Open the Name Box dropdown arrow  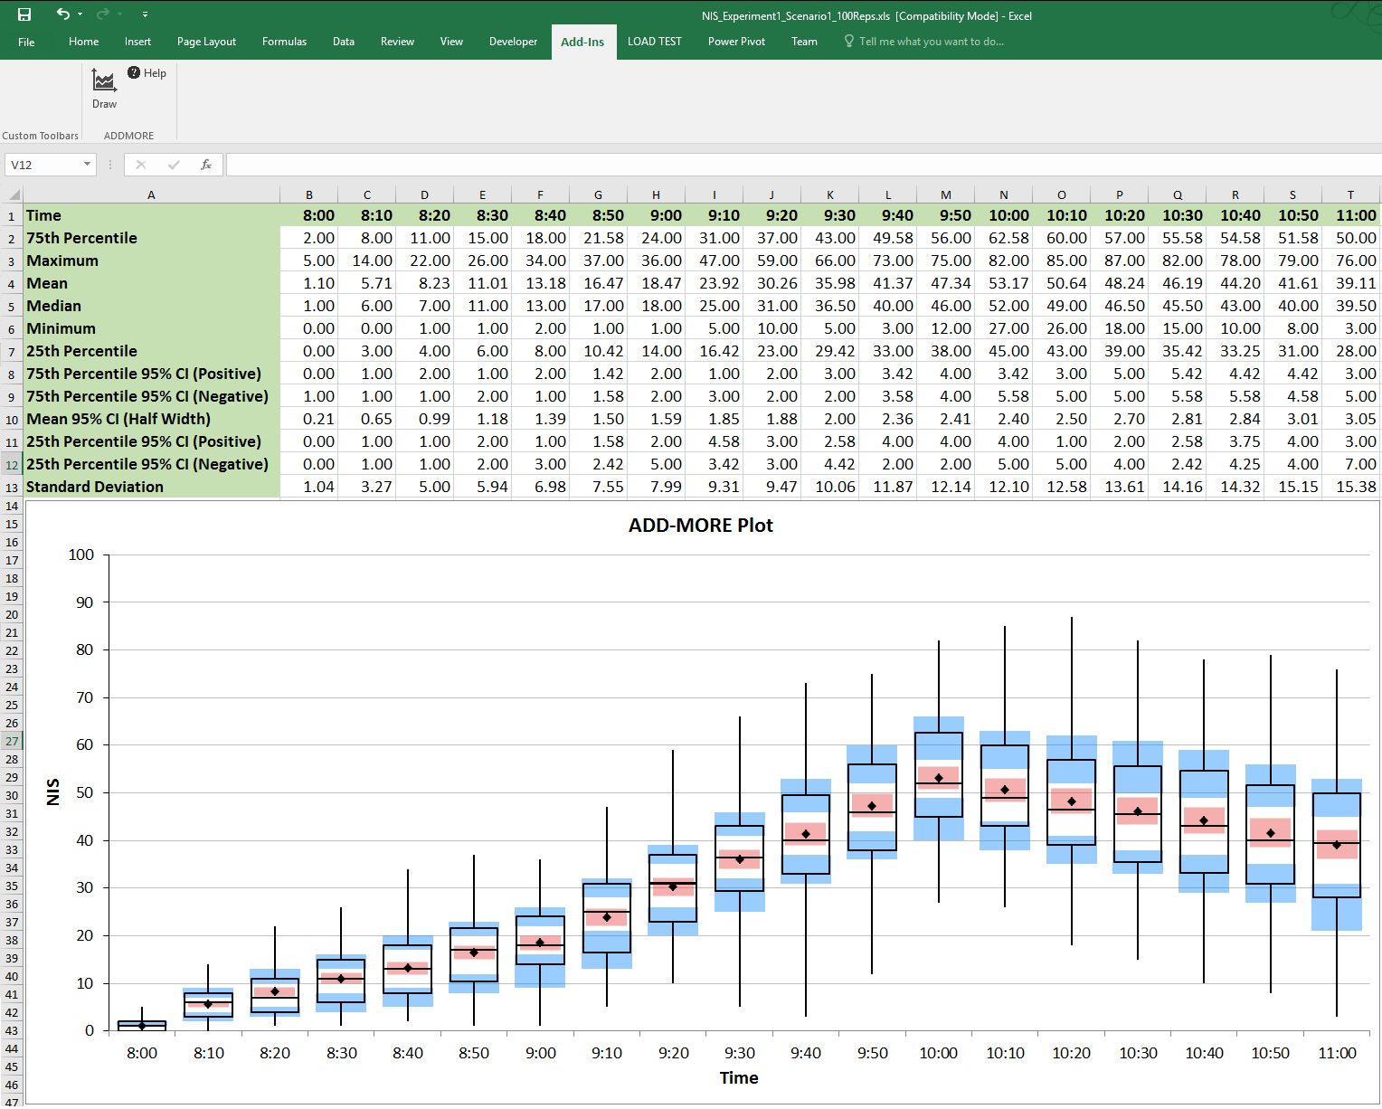[87, 165]
